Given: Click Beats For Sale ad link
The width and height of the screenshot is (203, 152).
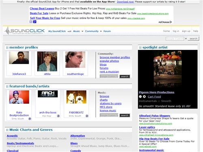Looking at the screenshot, I should coord(39,13).
